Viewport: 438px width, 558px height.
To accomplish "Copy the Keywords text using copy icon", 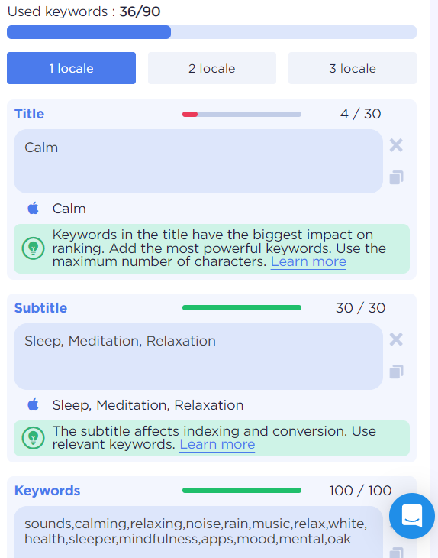I will (396, 553).
